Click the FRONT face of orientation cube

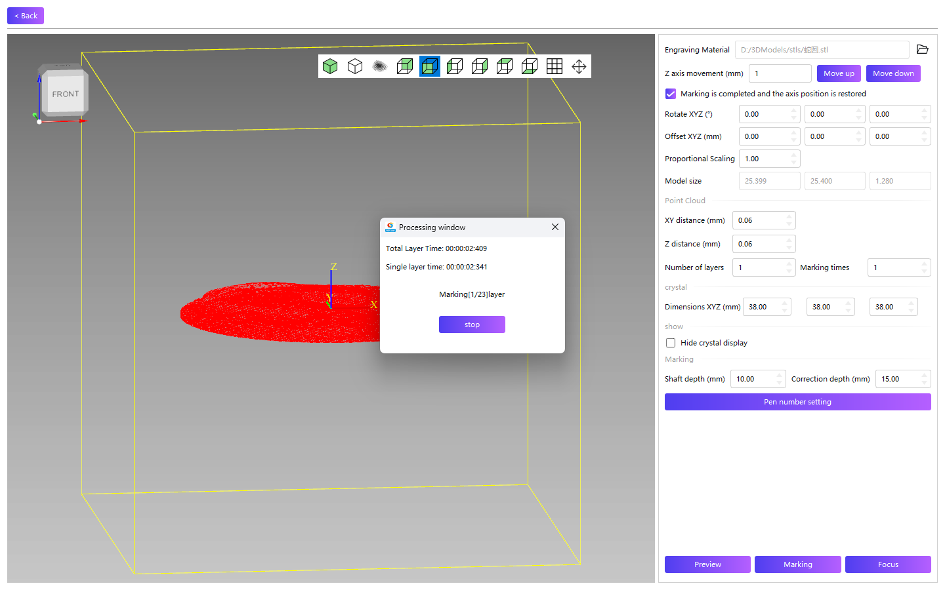pyautogui.click(x=65, y=94)
